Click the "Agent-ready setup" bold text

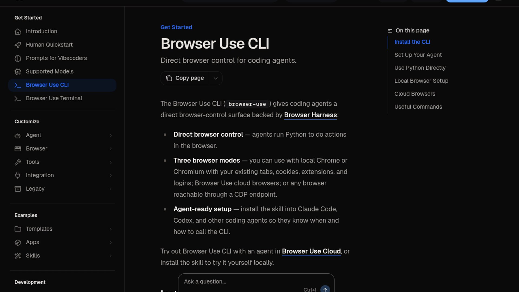202,209
